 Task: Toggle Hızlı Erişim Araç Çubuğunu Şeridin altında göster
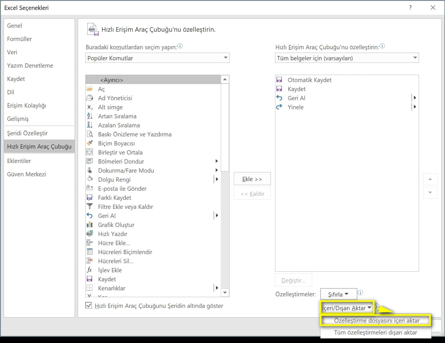[89, 306]
